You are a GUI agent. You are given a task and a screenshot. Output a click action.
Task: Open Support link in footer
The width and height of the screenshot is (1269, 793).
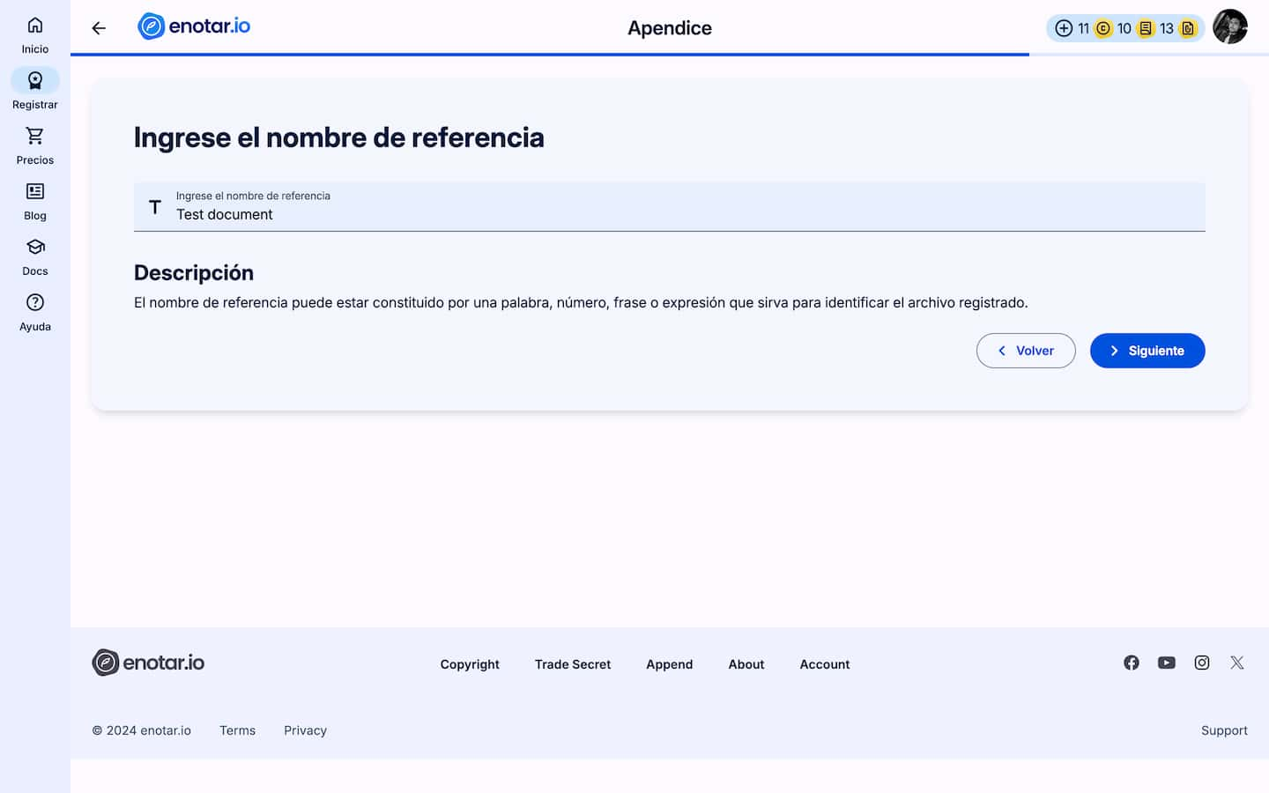click(1224, 730)
